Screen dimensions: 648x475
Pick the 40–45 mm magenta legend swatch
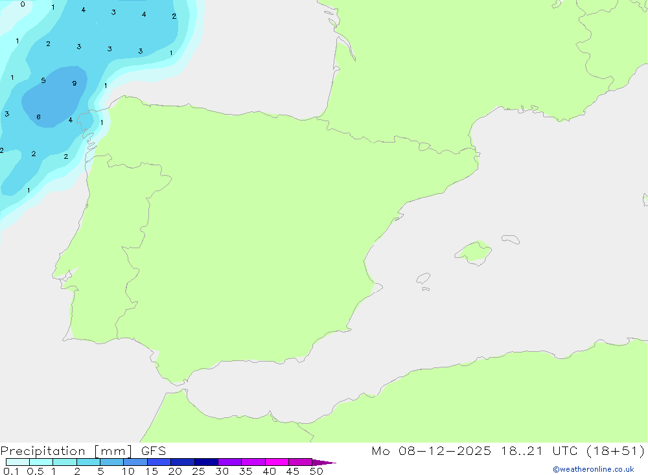tap(277, 462)
